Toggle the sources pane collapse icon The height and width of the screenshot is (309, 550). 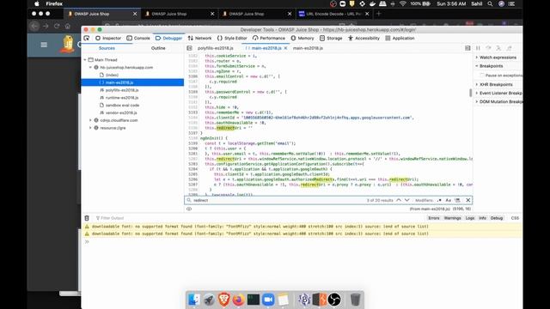coord(189,48)
